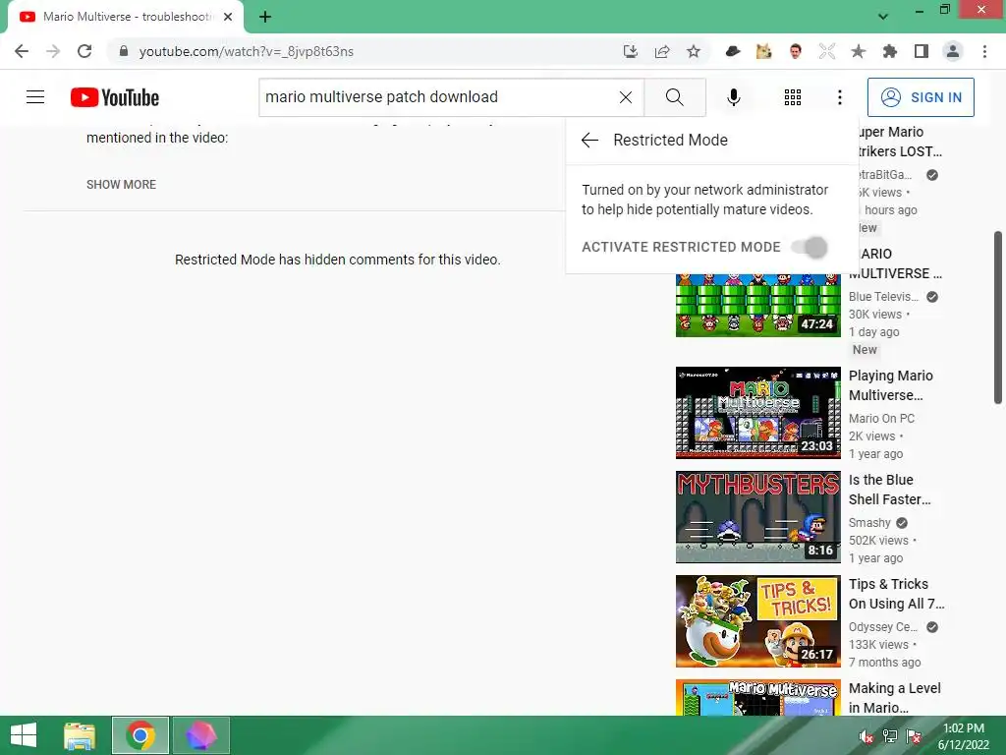The height and width of the screenshot is (755, 1006).
Task: Install the app from the address bar icon
Action: (x=630, y=51)
